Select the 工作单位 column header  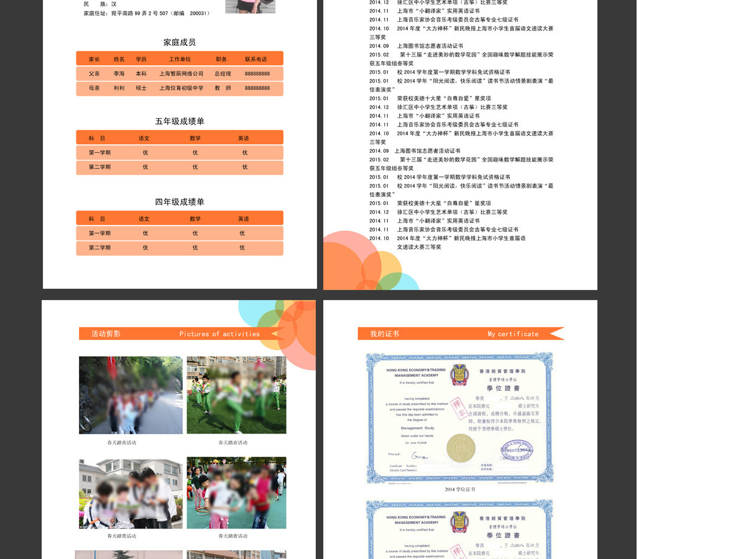[x=180, y=59]
